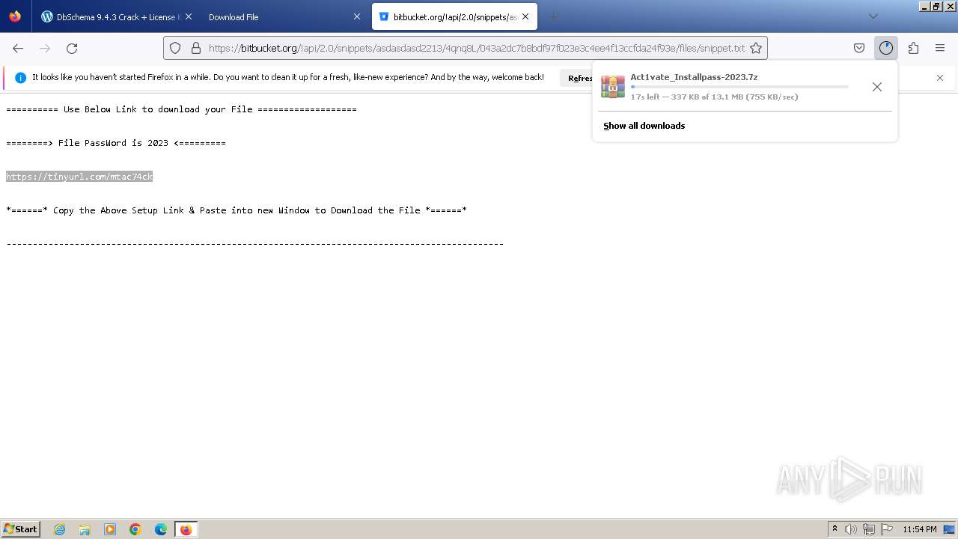958x539 pixels.
Task: Open the Firefox application menu
Action: pos(940,48)
